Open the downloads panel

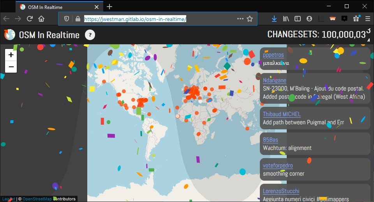point(274,19)
